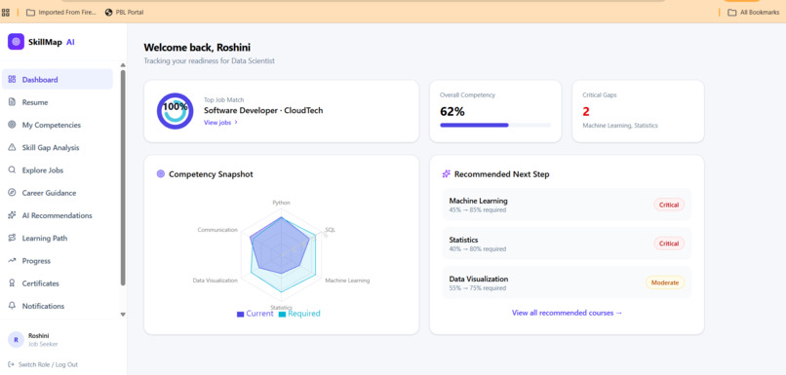Click the sidebar scrollbar thumb
The image size is (786, 375).
point(123,177)
